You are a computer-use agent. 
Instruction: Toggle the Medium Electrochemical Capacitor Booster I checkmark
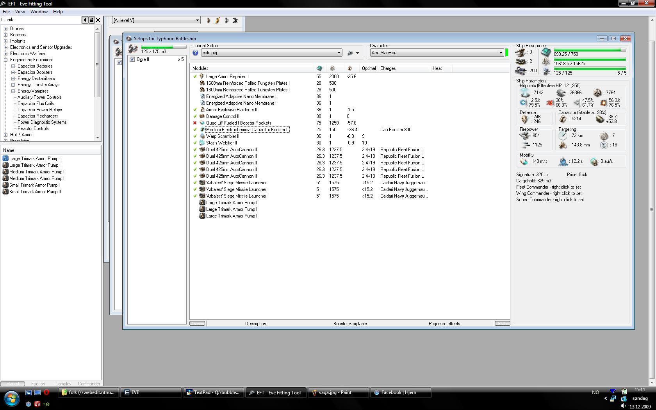pyautogui.click(x=195, y=130)
